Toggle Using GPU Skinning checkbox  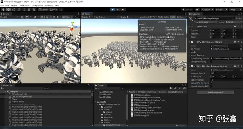click(x=211, y=83)
